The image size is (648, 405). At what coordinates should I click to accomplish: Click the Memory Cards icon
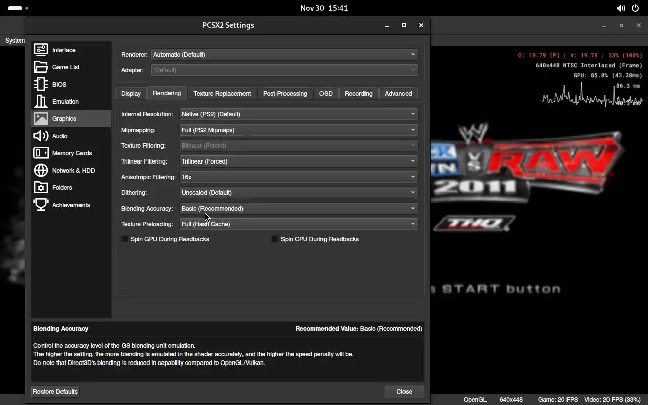pyautogui.click(x=41, y=153)
